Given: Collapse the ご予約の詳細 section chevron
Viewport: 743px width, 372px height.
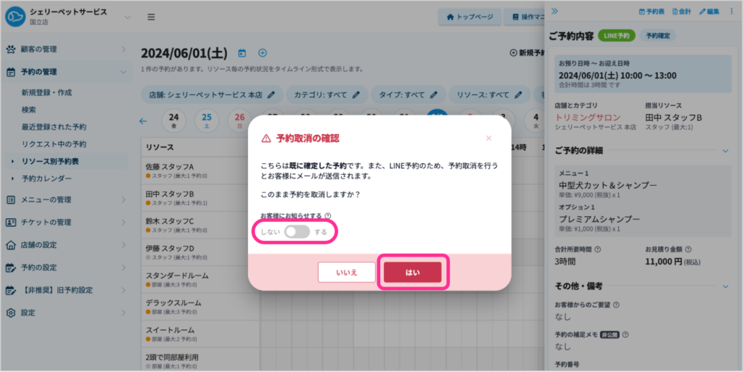Looking at the screenshot, I should pyautogui.click(x=725, y=151).
